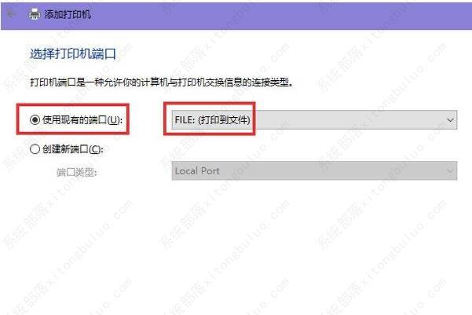Click the printer icon beside 添加打印机

tap(35, 14)
